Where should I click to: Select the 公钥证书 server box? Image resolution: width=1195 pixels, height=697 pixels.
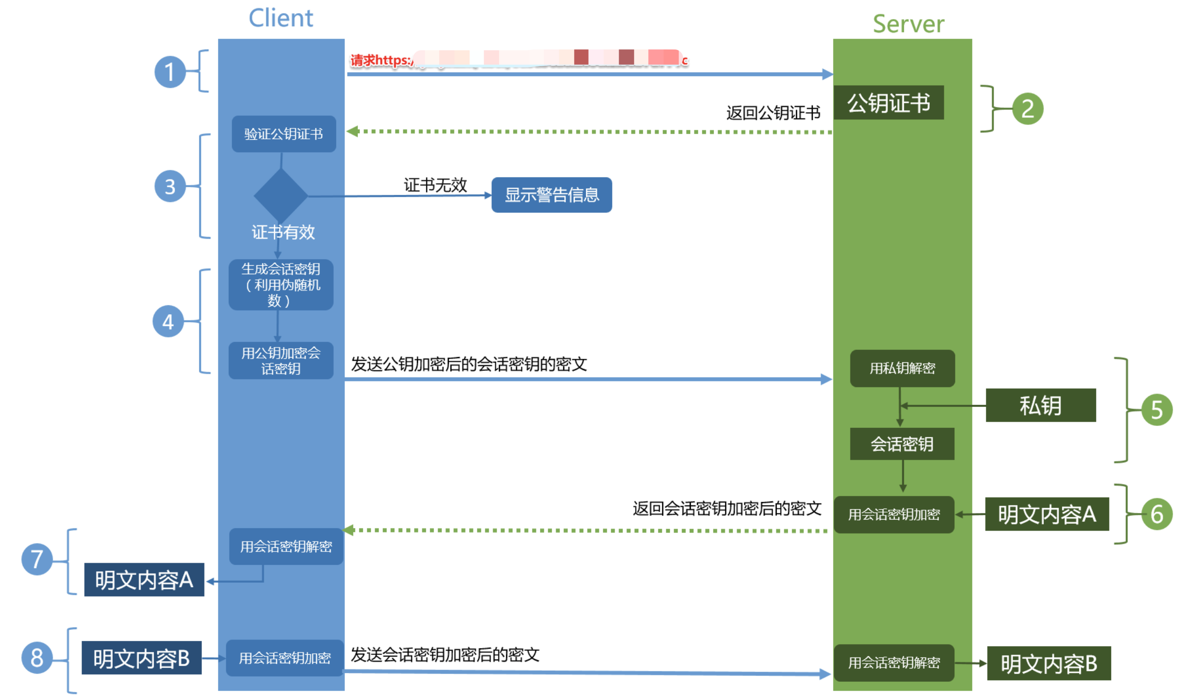(x=888, y=103)
